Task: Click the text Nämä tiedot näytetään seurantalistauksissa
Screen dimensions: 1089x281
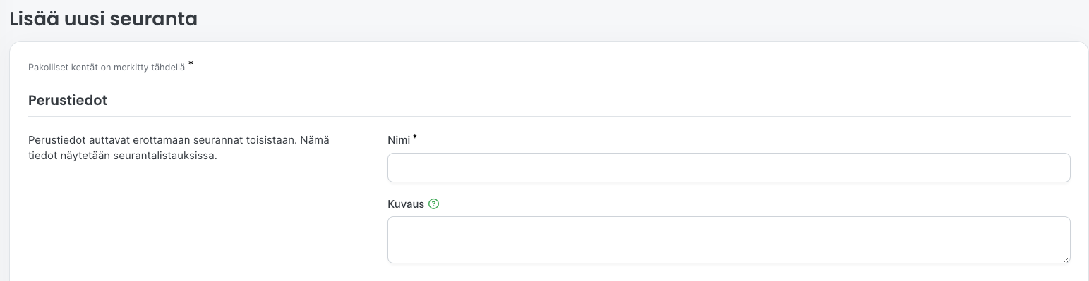Action: click(179, 148)
